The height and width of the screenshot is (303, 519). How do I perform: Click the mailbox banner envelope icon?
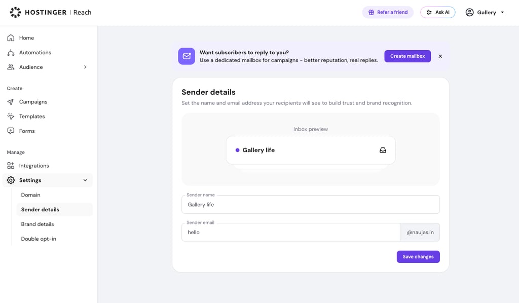point(187,56)
